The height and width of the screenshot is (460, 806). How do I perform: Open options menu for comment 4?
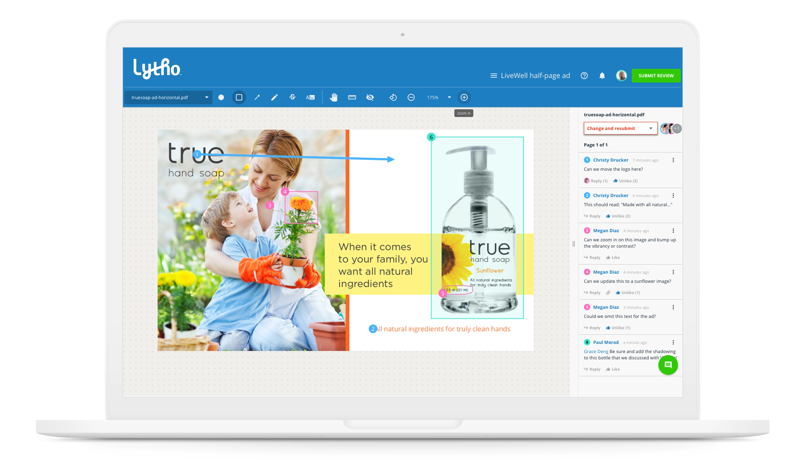[673, 272]
